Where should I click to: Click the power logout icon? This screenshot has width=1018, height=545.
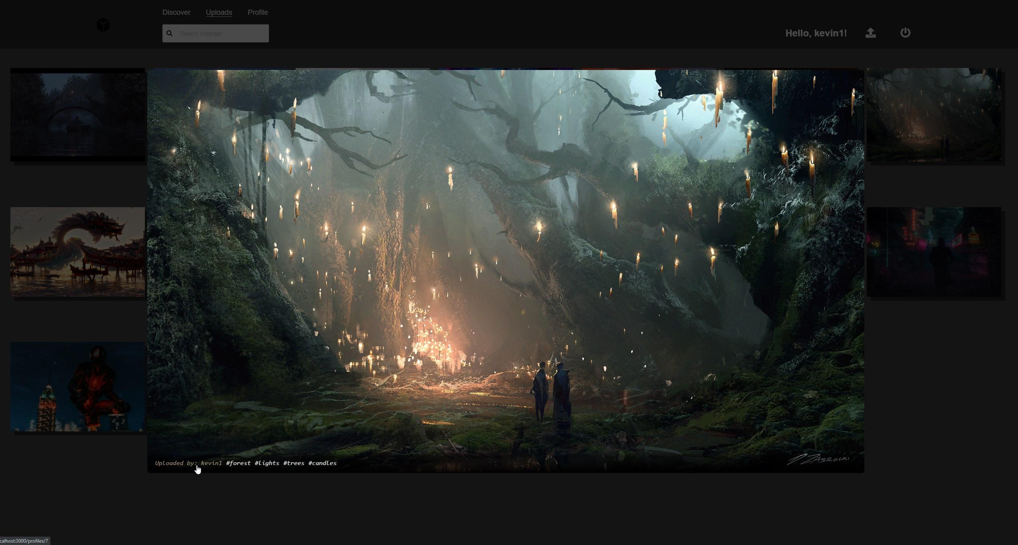tap(905, 33)
